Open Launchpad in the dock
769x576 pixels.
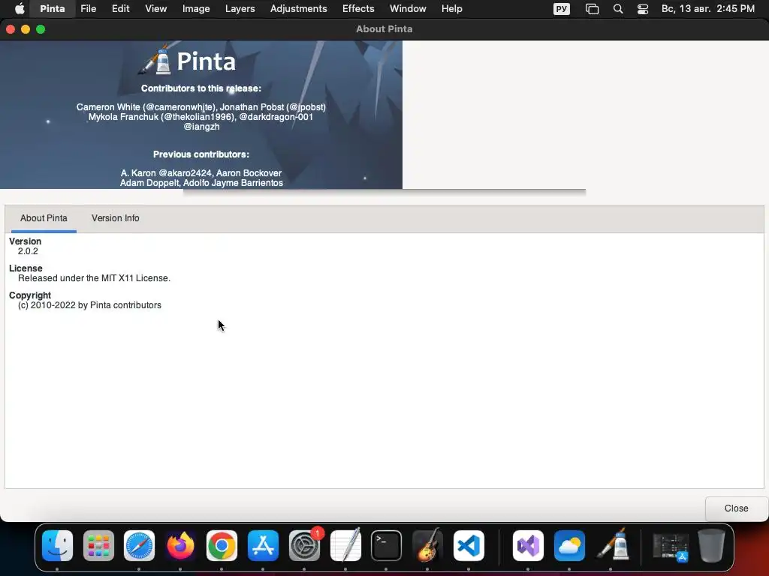pos(98,545)
